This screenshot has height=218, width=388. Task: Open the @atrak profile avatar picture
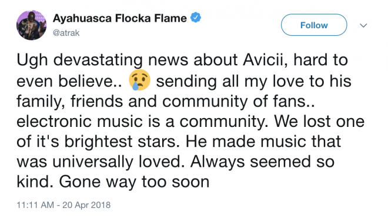click(31, 25)
